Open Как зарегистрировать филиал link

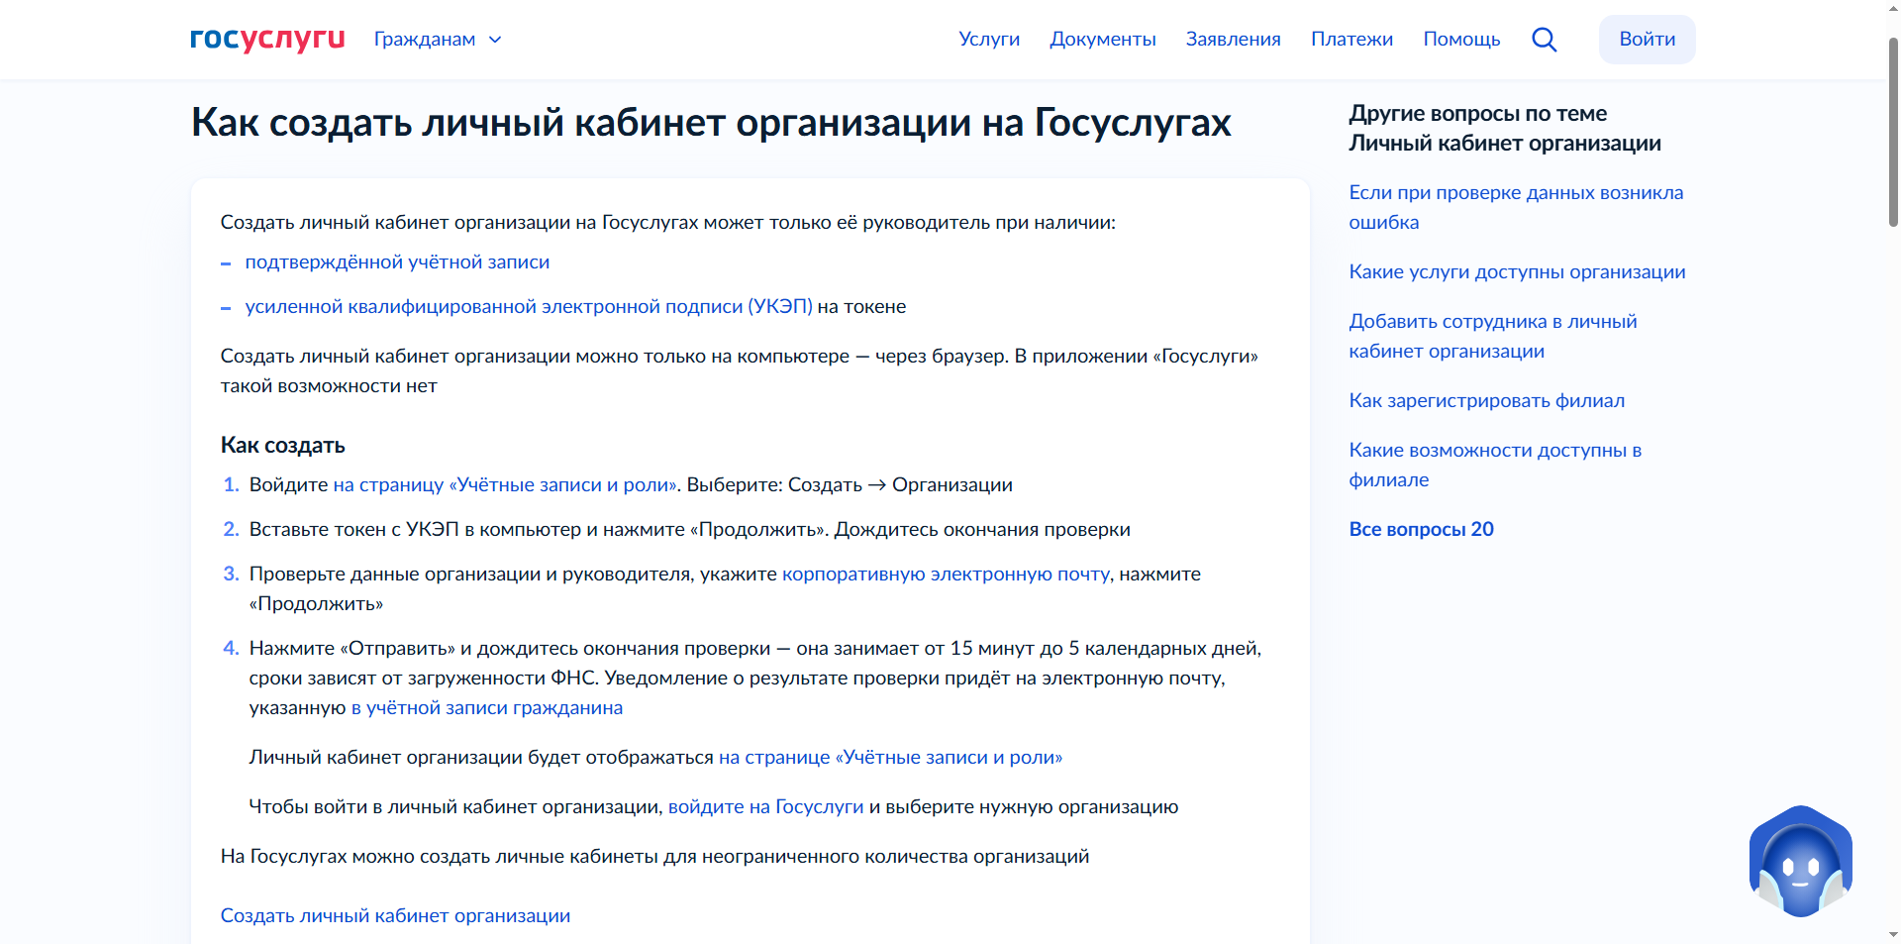coord(1486,400)
